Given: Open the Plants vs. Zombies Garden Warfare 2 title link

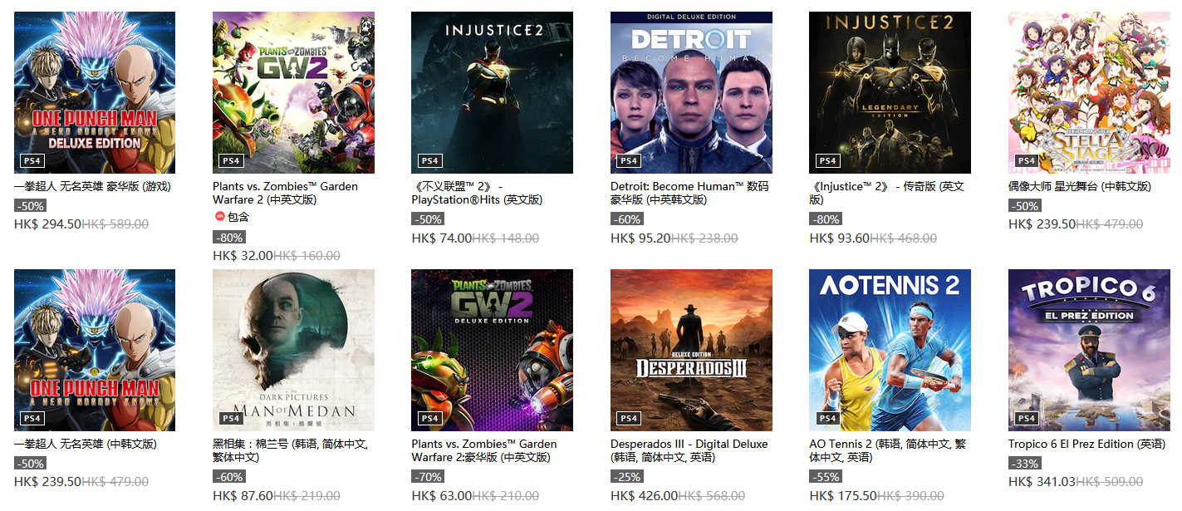Looking at the screenshot, I should [x=285, y=193].
